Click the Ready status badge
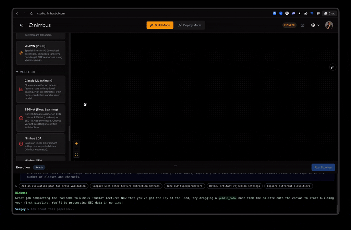 point(39,167)
